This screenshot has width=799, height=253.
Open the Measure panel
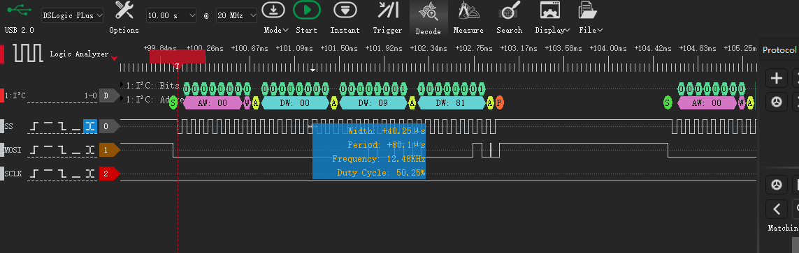coord(468,18)
